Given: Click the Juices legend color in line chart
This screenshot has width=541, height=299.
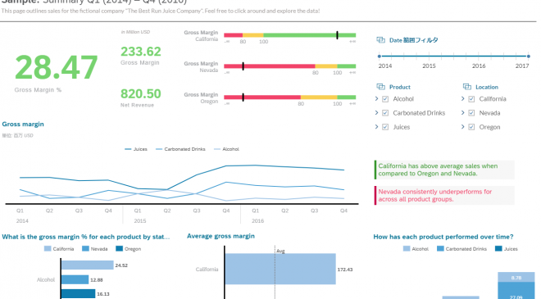Looking at the screenshot, I should click(128, 149).
